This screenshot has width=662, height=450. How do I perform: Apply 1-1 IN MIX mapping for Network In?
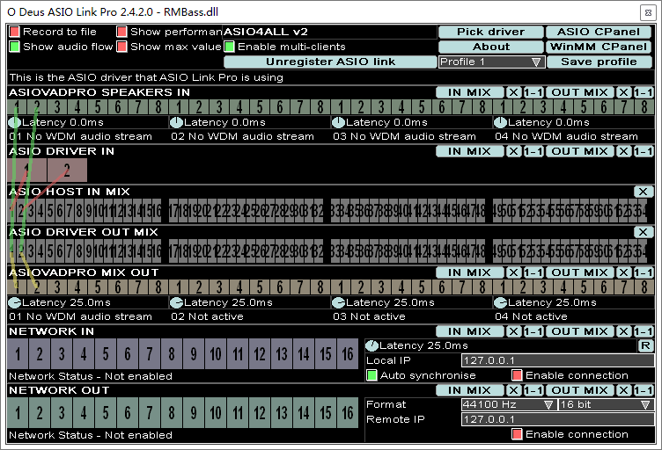533,331
